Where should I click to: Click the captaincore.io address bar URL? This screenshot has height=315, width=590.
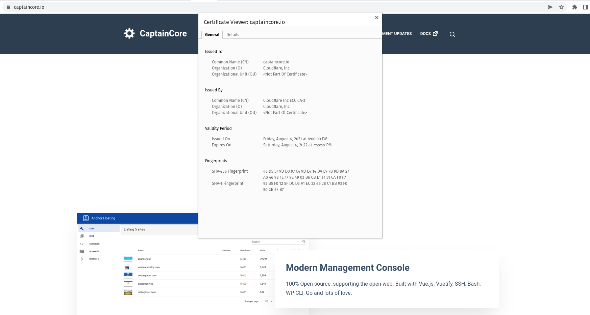(29, 7)
